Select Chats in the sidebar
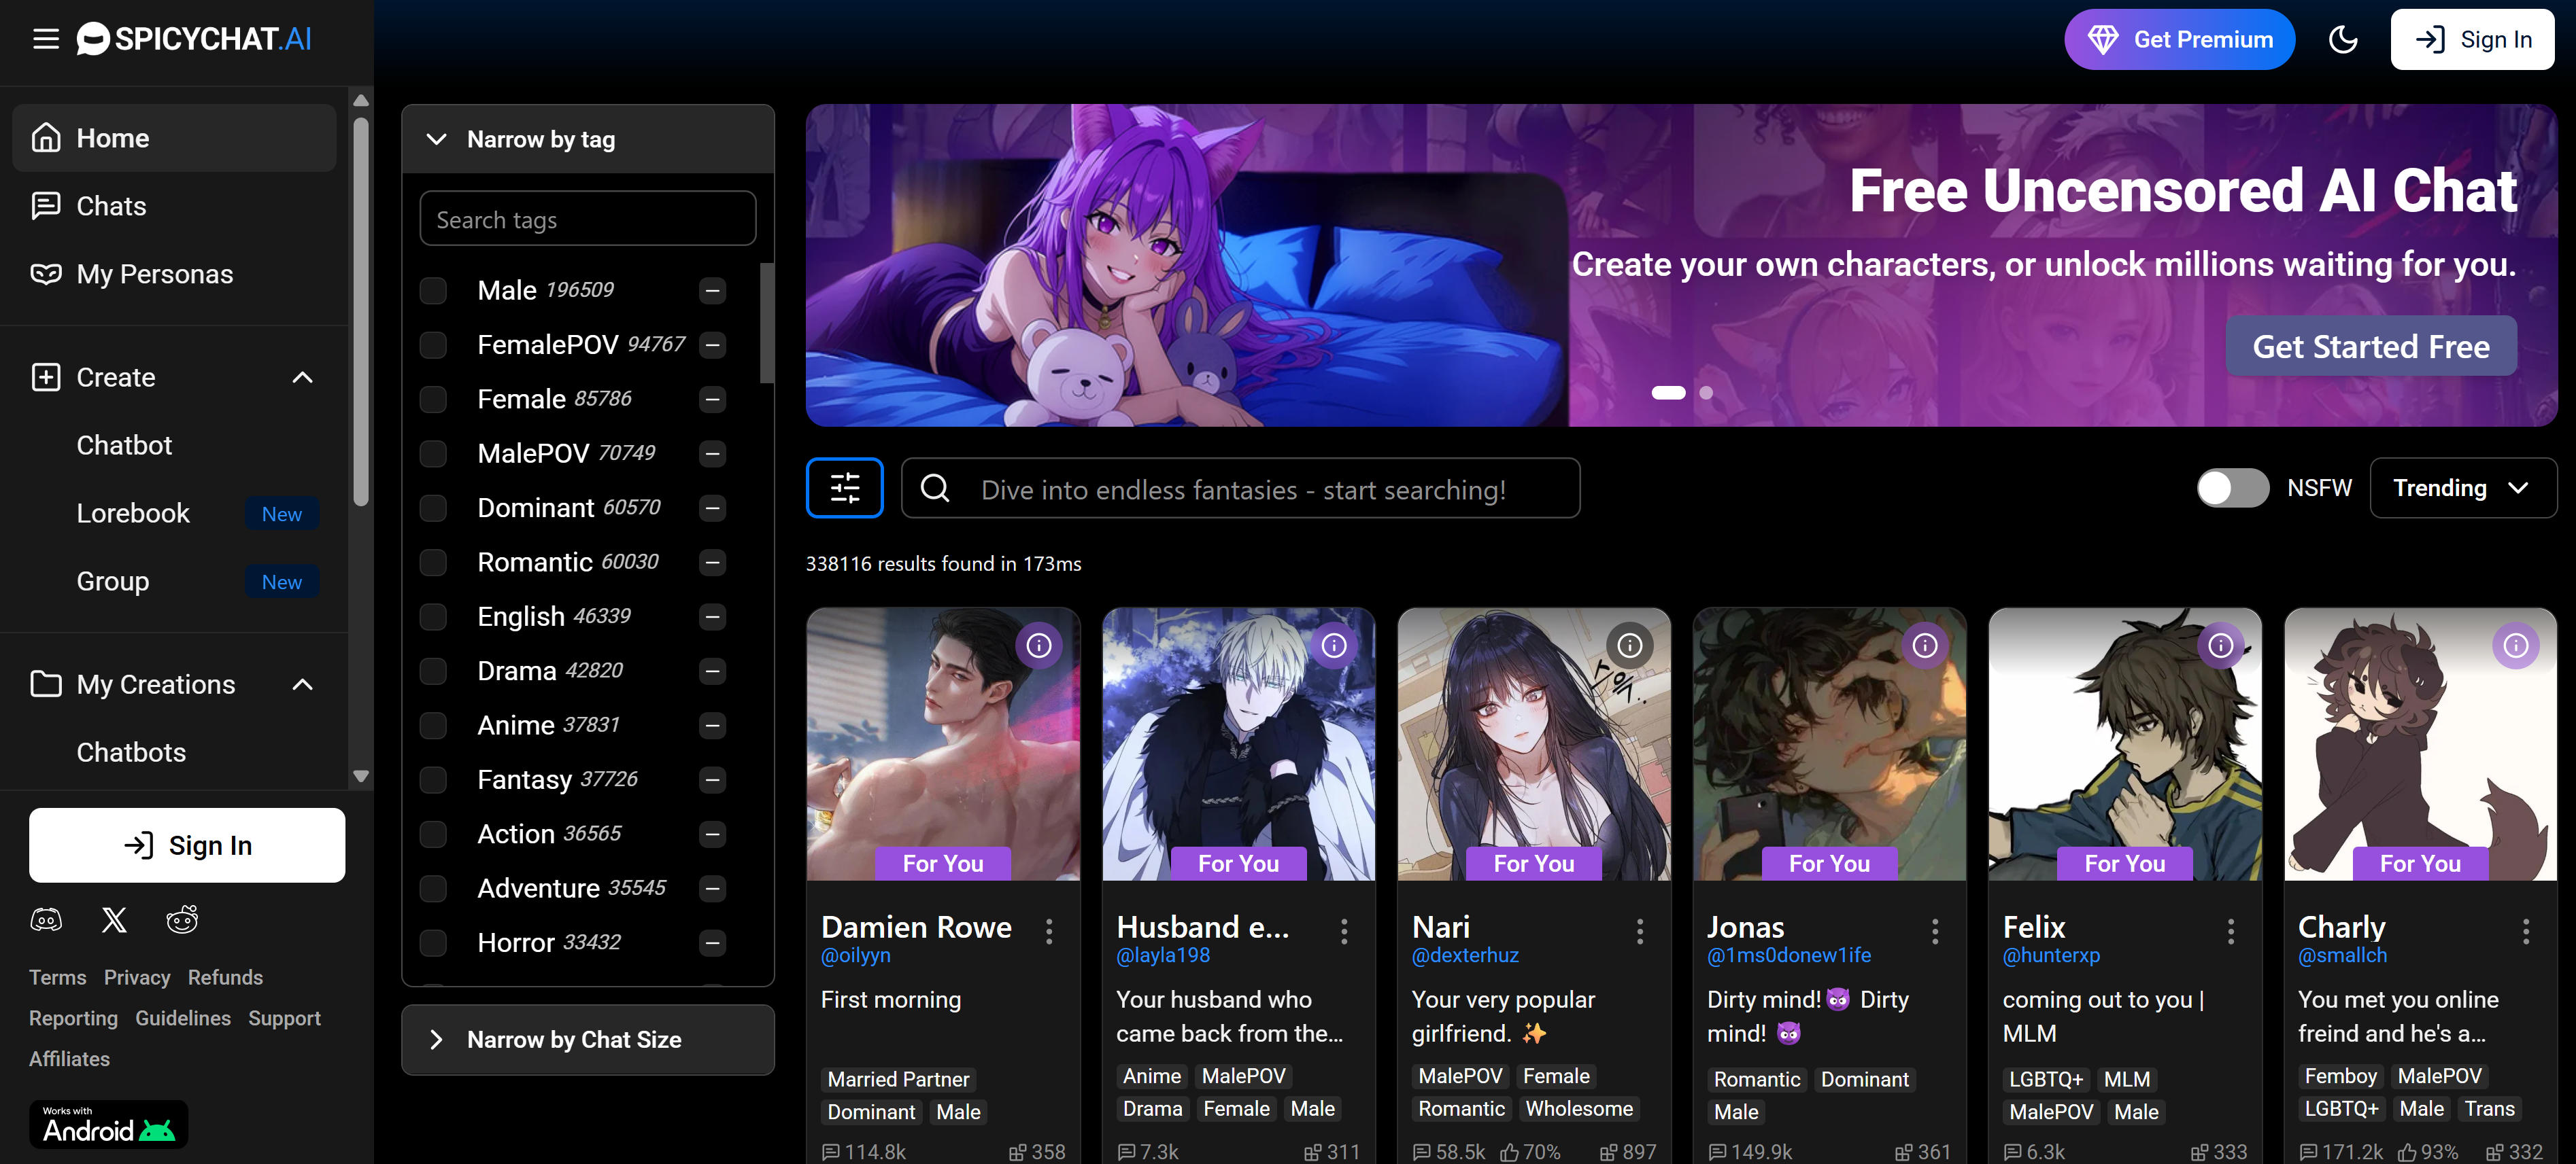Screen dimensions: 2576x1164 (111, 206)
